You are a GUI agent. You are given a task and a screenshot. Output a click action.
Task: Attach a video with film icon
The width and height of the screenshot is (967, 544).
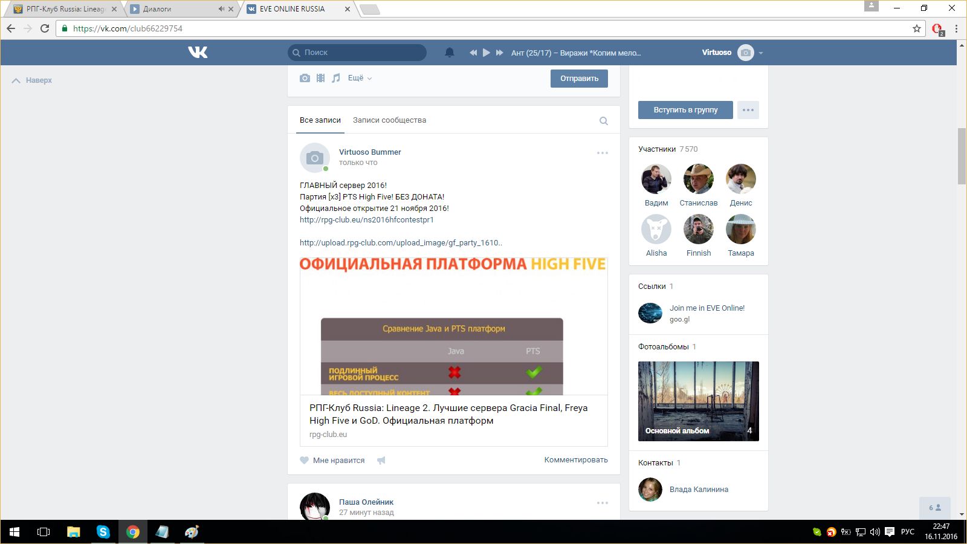320,78
